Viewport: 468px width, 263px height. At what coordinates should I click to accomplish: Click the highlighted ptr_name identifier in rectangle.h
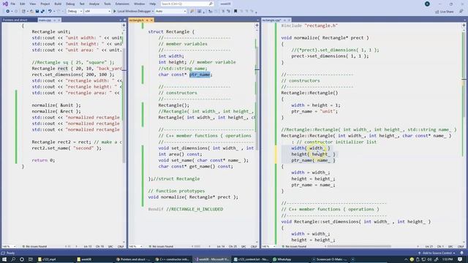point(200,75)
